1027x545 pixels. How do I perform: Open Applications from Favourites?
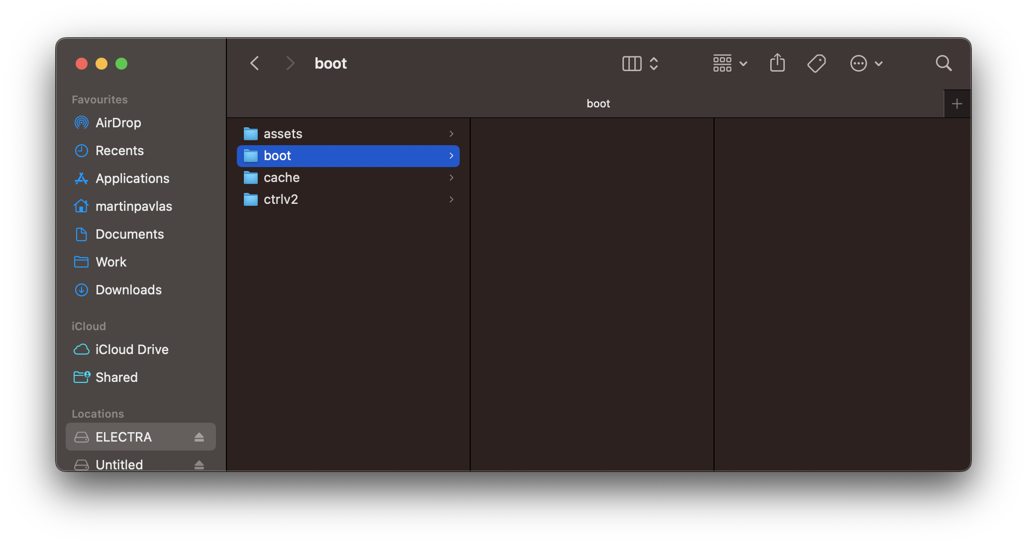[x=132, y=179]
